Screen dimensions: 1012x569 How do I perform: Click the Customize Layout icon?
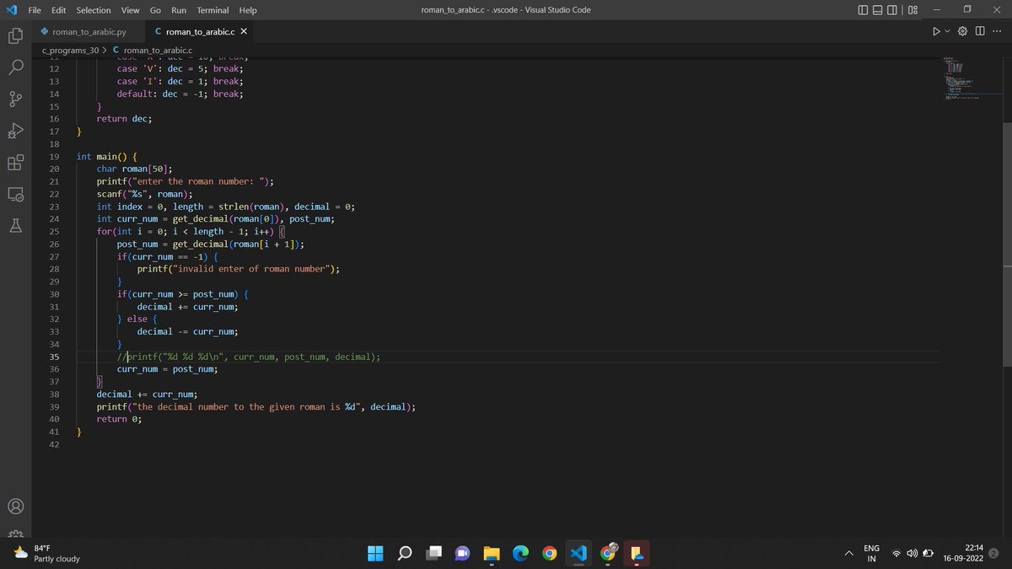[x=912, y=10]
